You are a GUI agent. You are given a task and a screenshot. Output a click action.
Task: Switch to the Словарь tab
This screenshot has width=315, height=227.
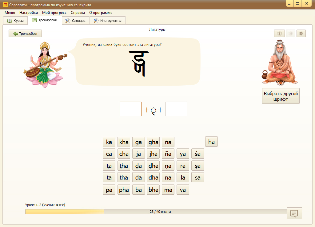pyautogui.click(x=76, y=21)
